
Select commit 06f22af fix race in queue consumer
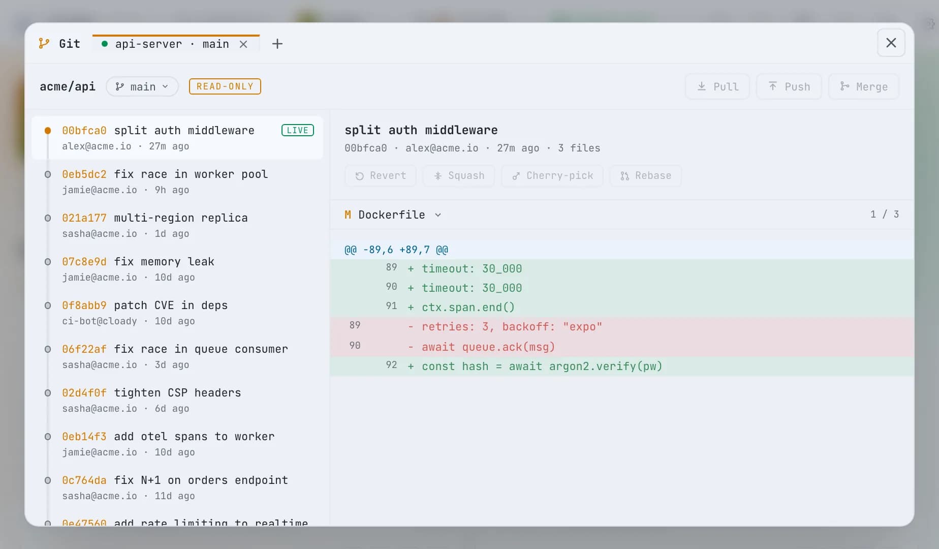pyautogui.click(x=177, y=356)
